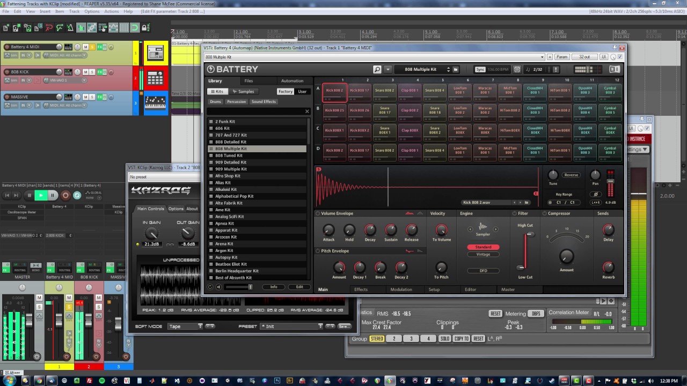Screen dimensions: 687x386
Task: Click the undo toolbar icon
Action: pos(49,28)
